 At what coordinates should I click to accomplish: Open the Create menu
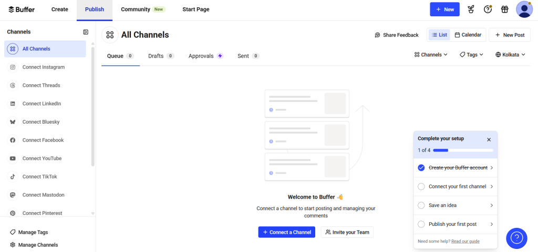click(60, 9)
